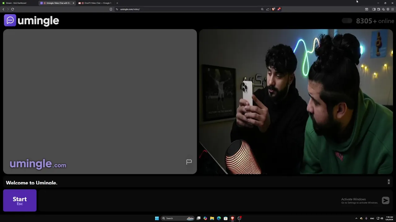The height and width of the screenshot is (222, 396).
Task: Open the picture-in-picture icon left of sidebar icon
Action: (367, 9)
